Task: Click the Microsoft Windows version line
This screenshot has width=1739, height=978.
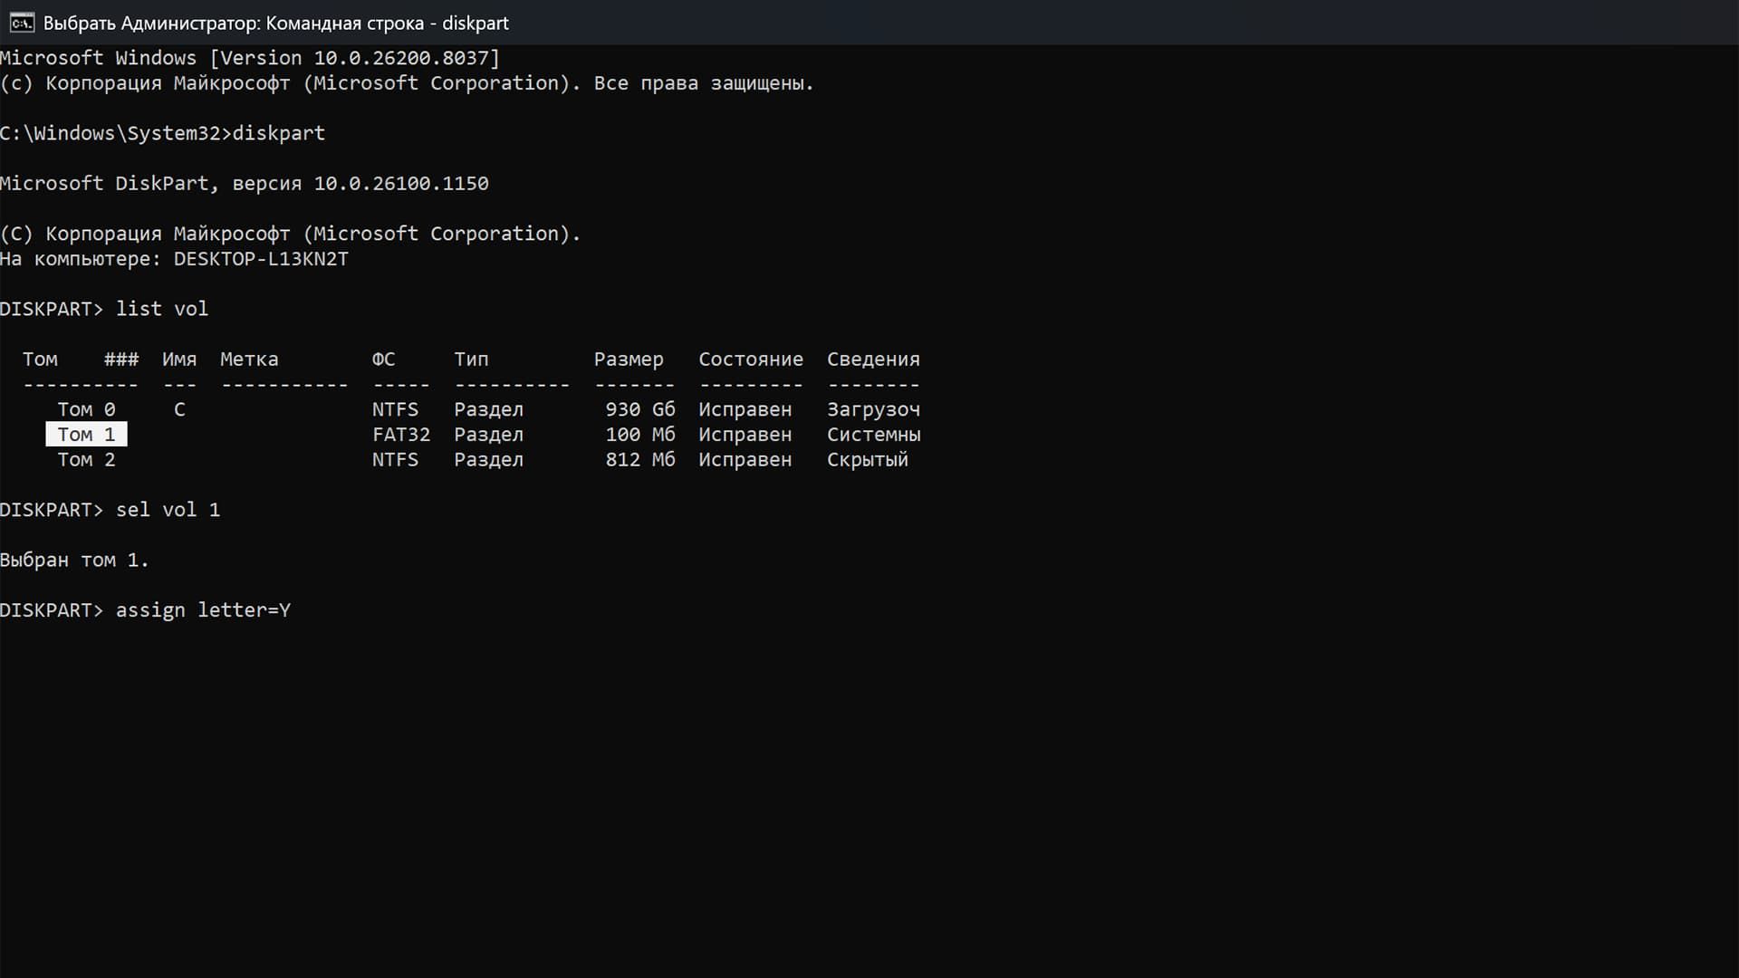Action: (249, 57)
